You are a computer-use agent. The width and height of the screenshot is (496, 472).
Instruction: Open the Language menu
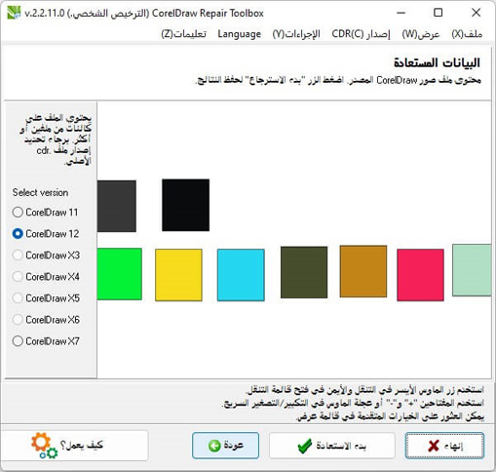click(x=240, y=34)
